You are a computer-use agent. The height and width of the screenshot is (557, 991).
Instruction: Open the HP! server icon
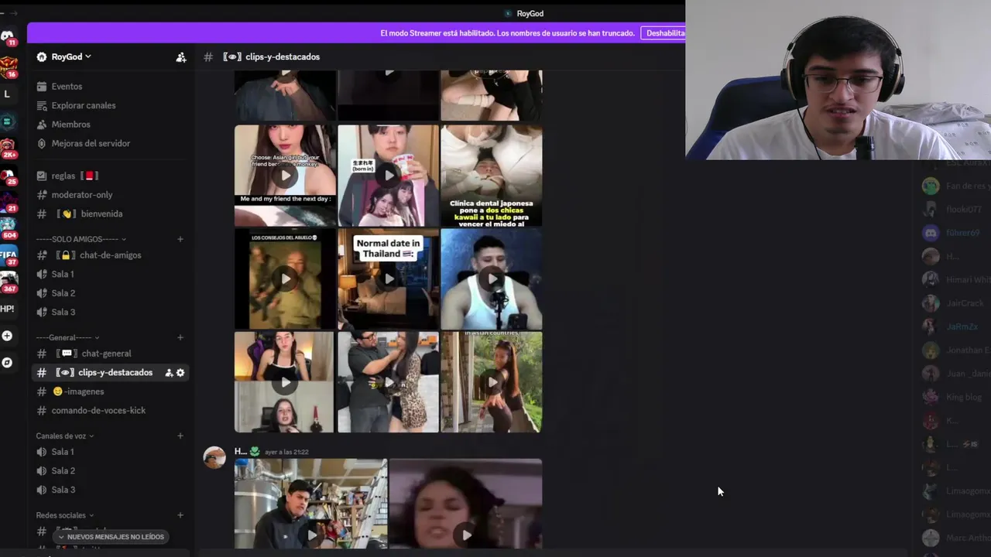(7, 309)
